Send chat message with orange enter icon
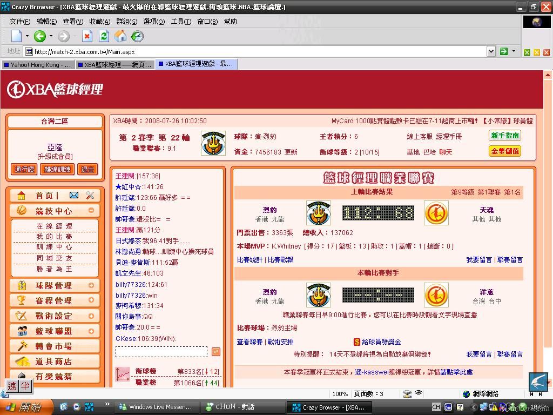The width and height of the screenshot is (553, 415). click(x=216, y=352)
